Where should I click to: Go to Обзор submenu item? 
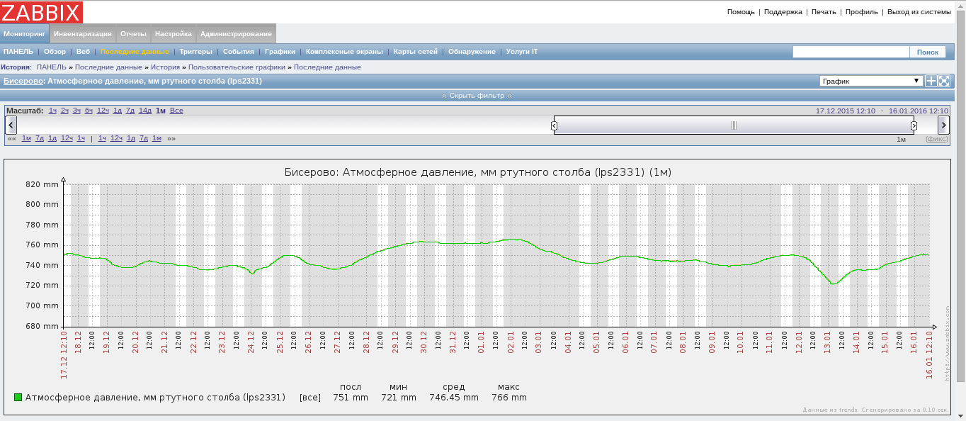(x=55, y=52)
